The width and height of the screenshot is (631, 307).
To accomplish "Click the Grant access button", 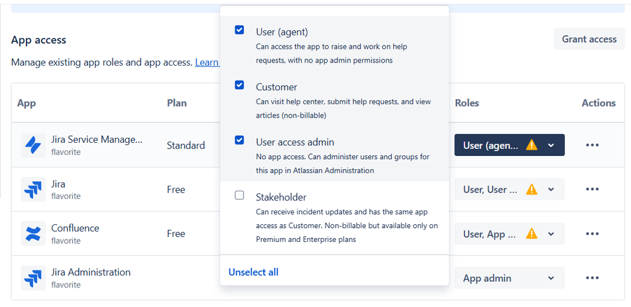I will click(589, 39).
